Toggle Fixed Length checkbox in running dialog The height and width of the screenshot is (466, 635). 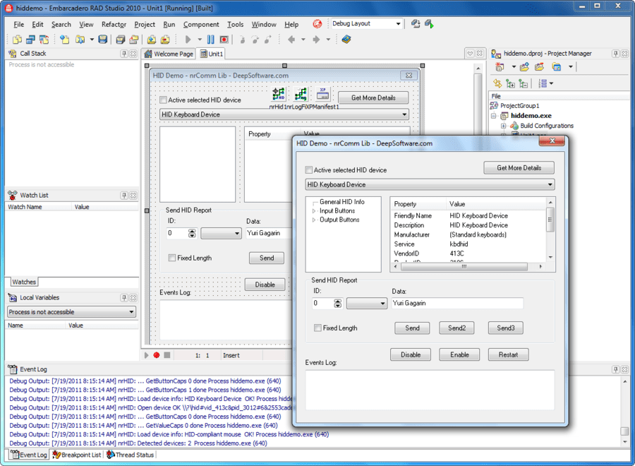click(318, 328)
